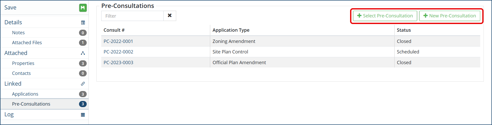Click the Details list icon
The height and width of the screenshot is (125, 492).
83,23
